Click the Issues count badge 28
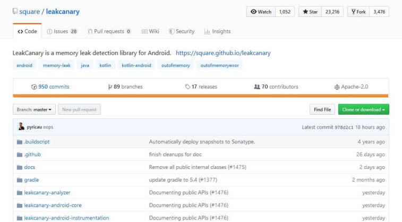Viewport: 402px width, 222px height. [74, 31]
